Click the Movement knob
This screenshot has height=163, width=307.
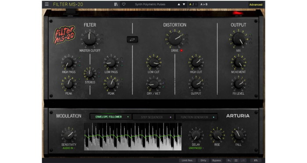238,63
